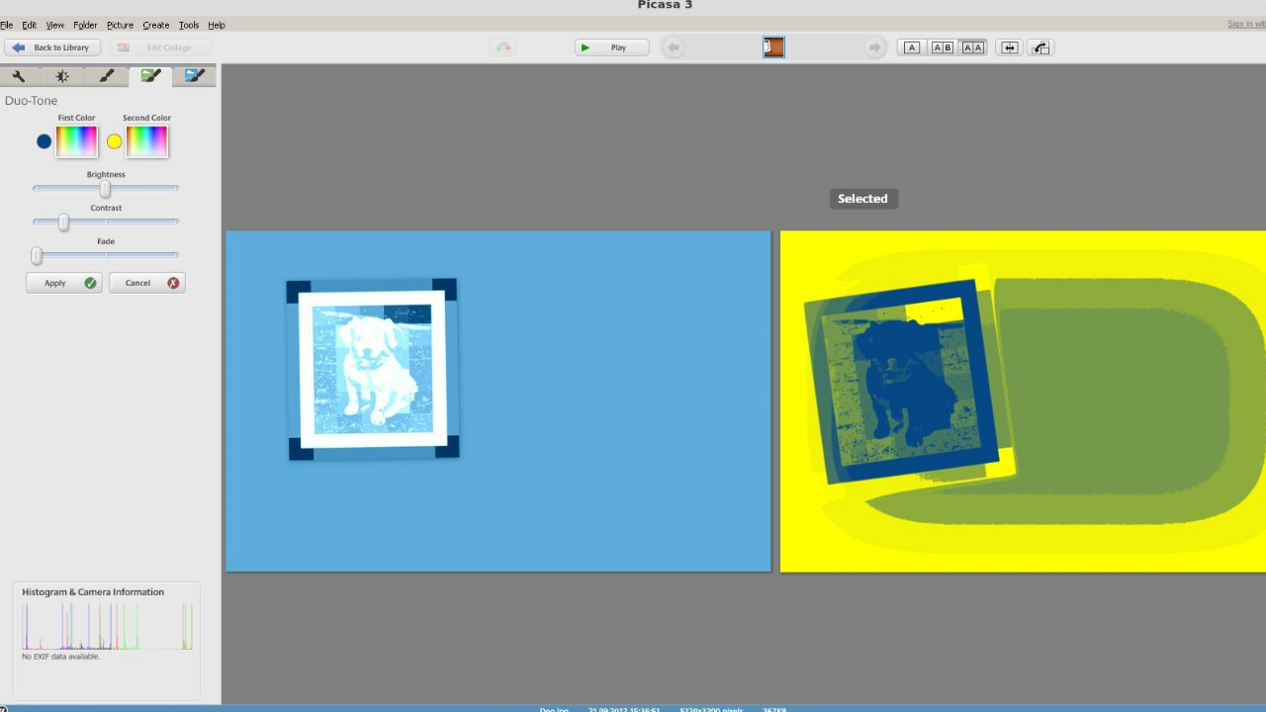Click the rotate layout icon in toolbar

point(1040,47)
